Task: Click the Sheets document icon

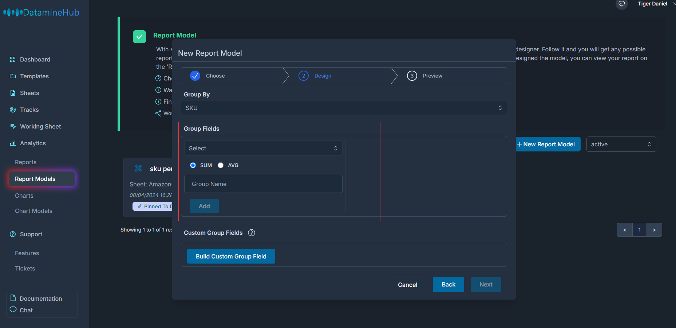Action: pos(13,93)
